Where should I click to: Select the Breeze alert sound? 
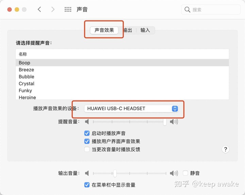click(x=122, y=70)
